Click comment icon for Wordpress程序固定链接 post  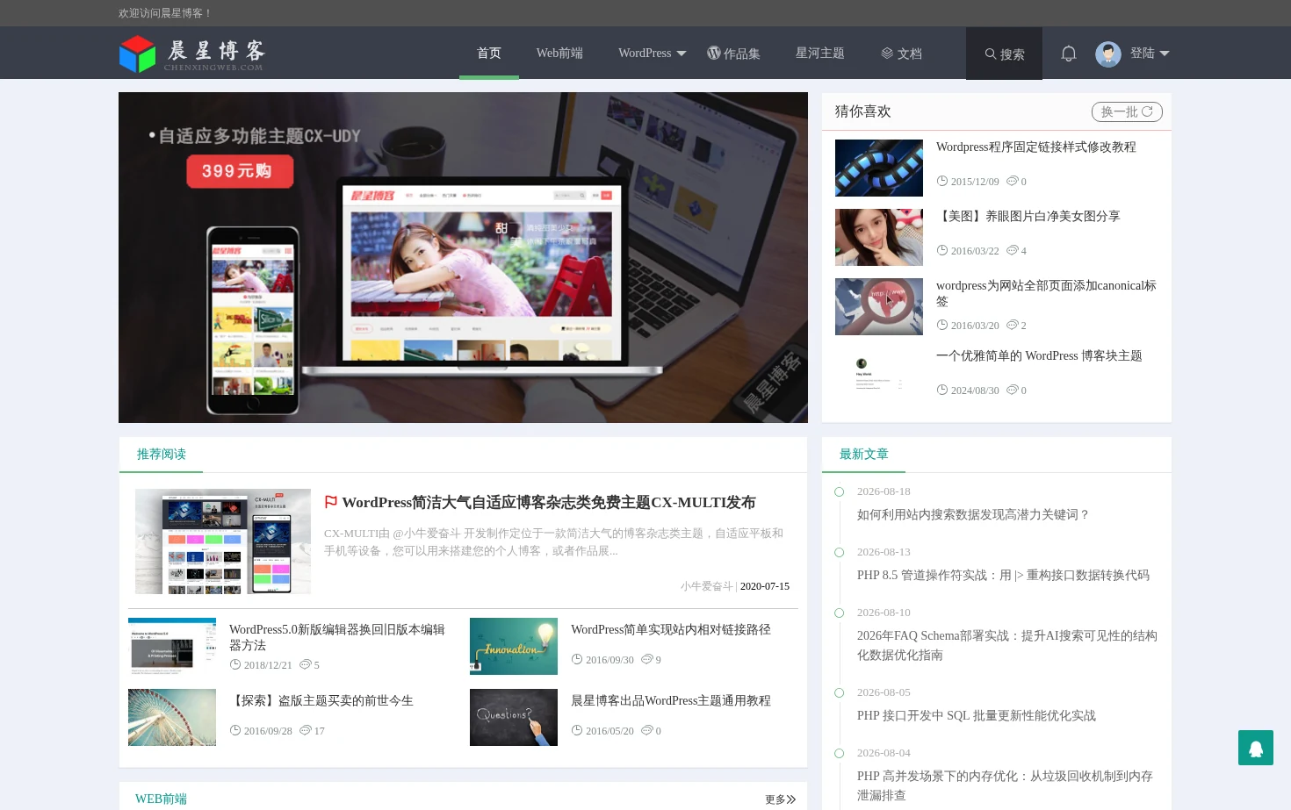1012,181
